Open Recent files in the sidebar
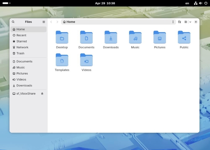This screenshot has width=210, height=150. [x=21, y=35]
